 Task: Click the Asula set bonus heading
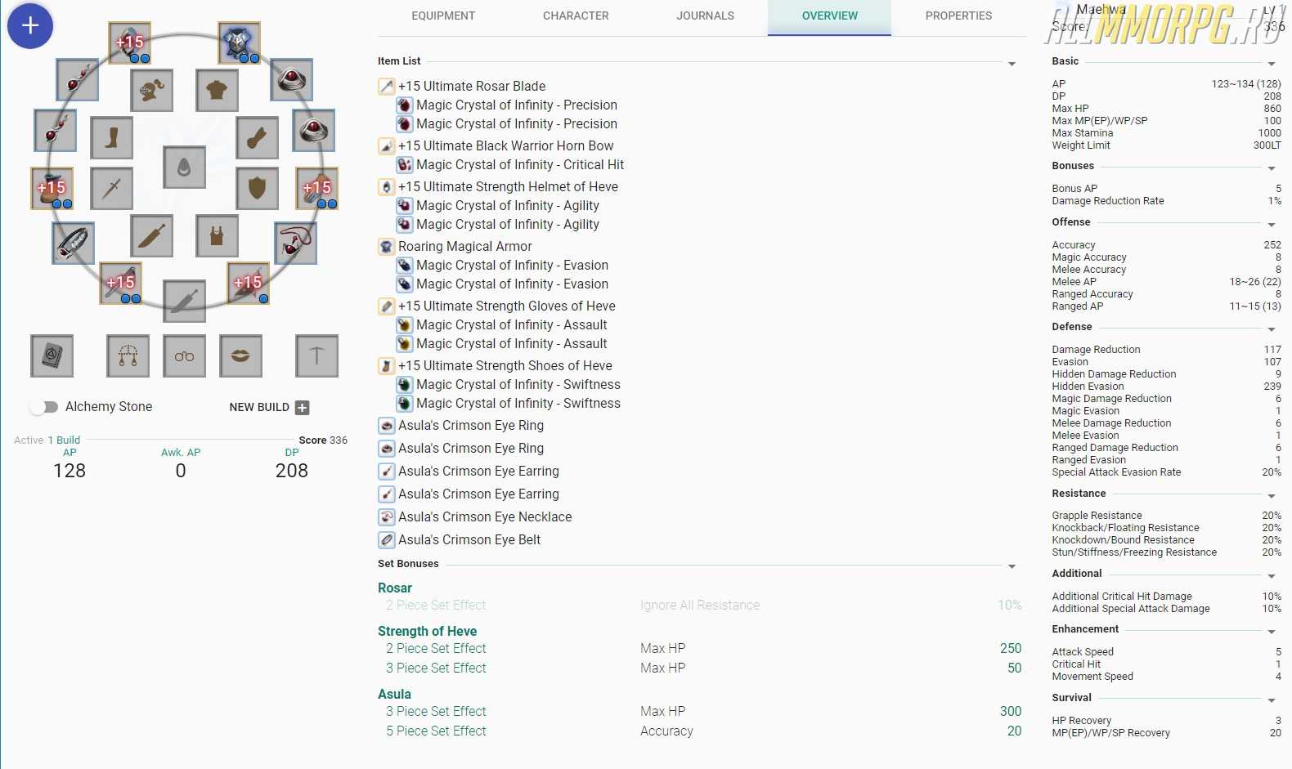click(394, 694)
